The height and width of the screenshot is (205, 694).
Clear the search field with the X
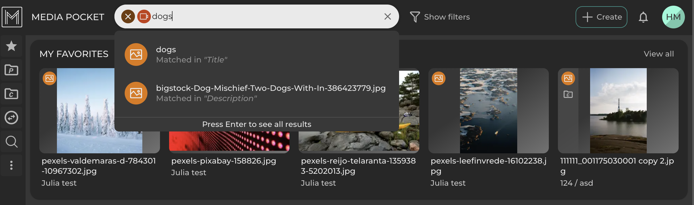click(x=388, y=17)
